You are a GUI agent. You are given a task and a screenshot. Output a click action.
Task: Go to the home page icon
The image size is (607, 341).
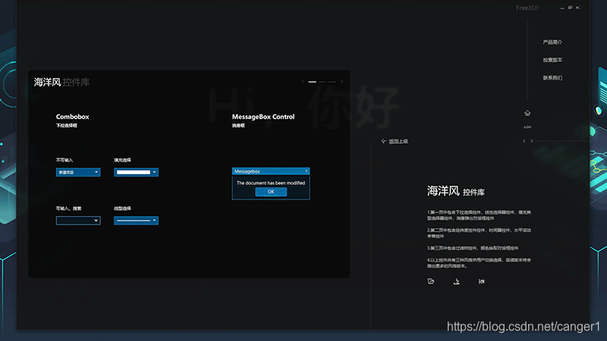click(527, 113)
